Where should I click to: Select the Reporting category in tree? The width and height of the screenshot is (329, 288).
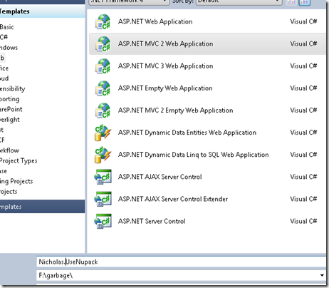10,99
